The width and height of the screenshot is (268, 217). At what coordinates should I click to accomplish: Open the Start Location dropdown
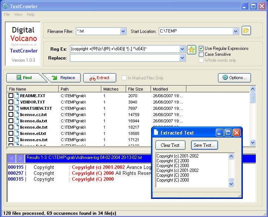[x=235, y=31]
